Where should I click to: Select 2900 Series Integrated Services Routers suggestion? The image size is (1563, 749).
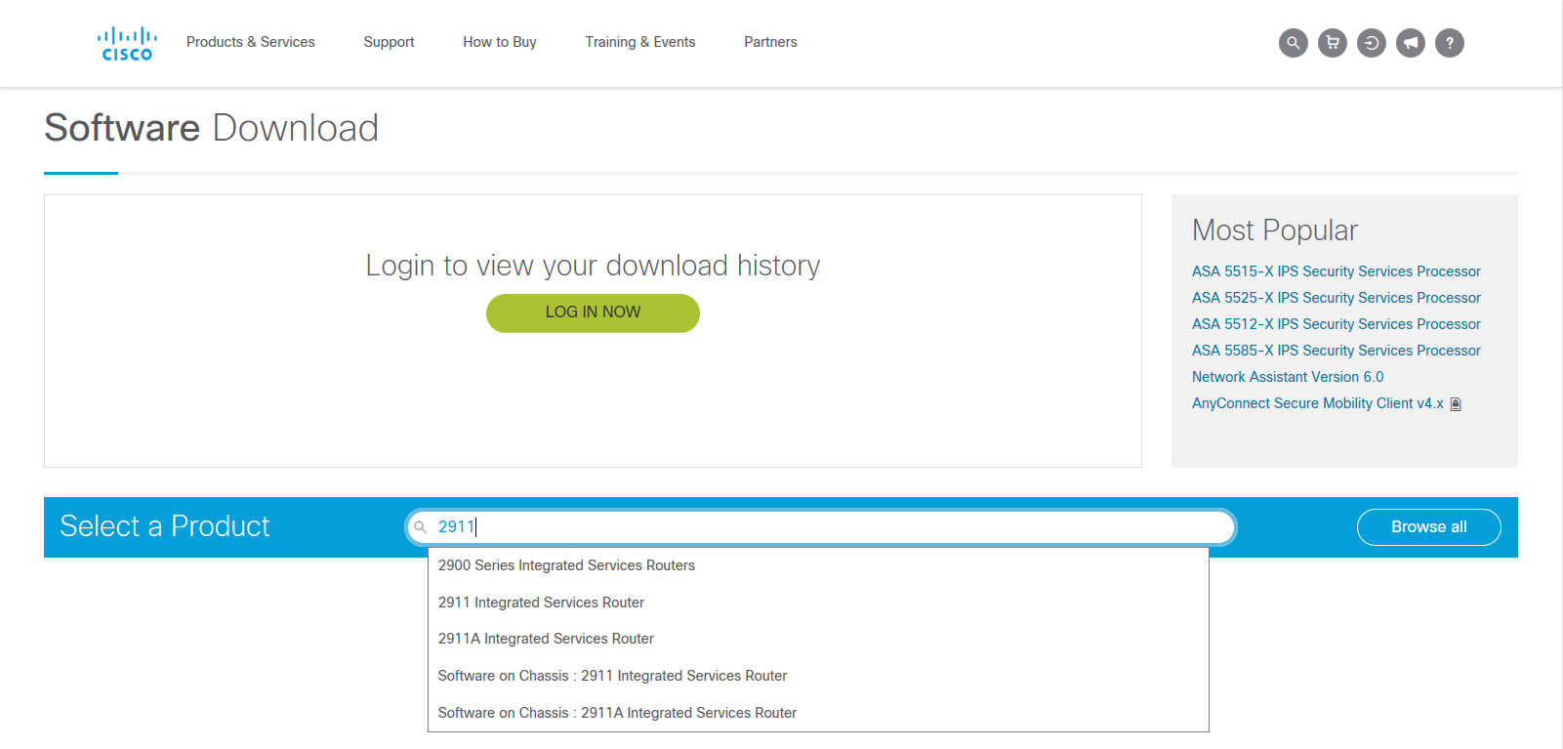(x=566, y=565)
